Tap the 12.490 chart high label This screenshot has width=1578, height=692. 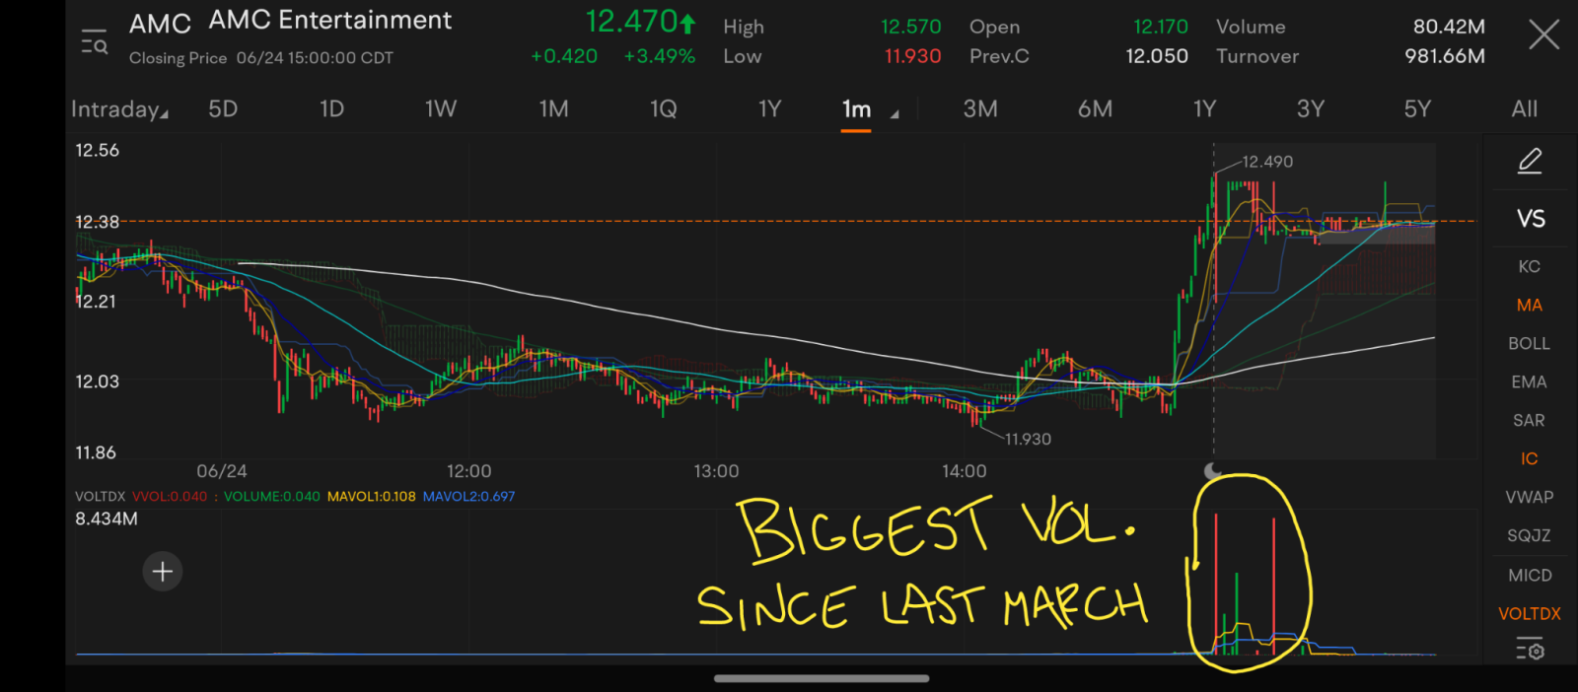(x=1267, y=162)
